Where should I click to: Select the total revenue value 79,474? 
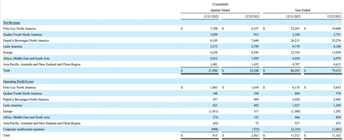click(x=336, y=70)
